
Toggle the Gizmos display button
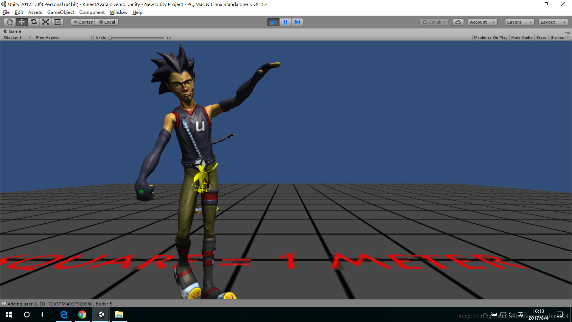pyautogui.click(x=557, y=37)
